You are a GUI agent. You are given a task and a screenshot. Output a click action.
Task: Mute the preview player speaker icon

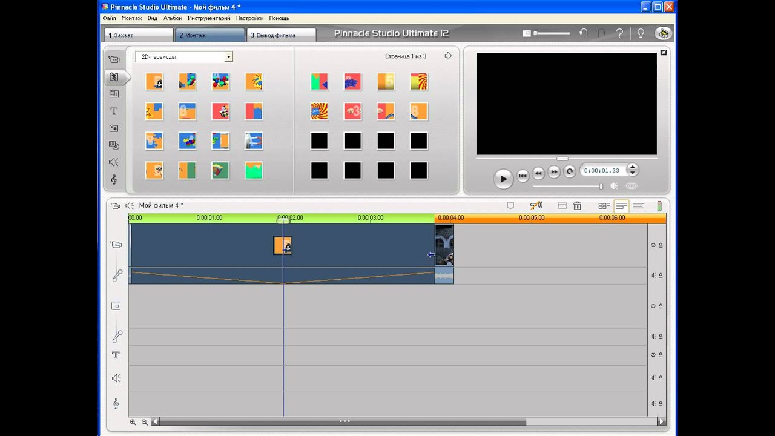click(x=614, y=187)
